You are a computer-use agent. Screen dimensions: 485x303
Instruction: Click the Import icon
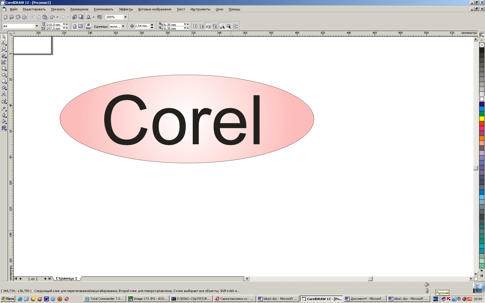tap(74, 17)
